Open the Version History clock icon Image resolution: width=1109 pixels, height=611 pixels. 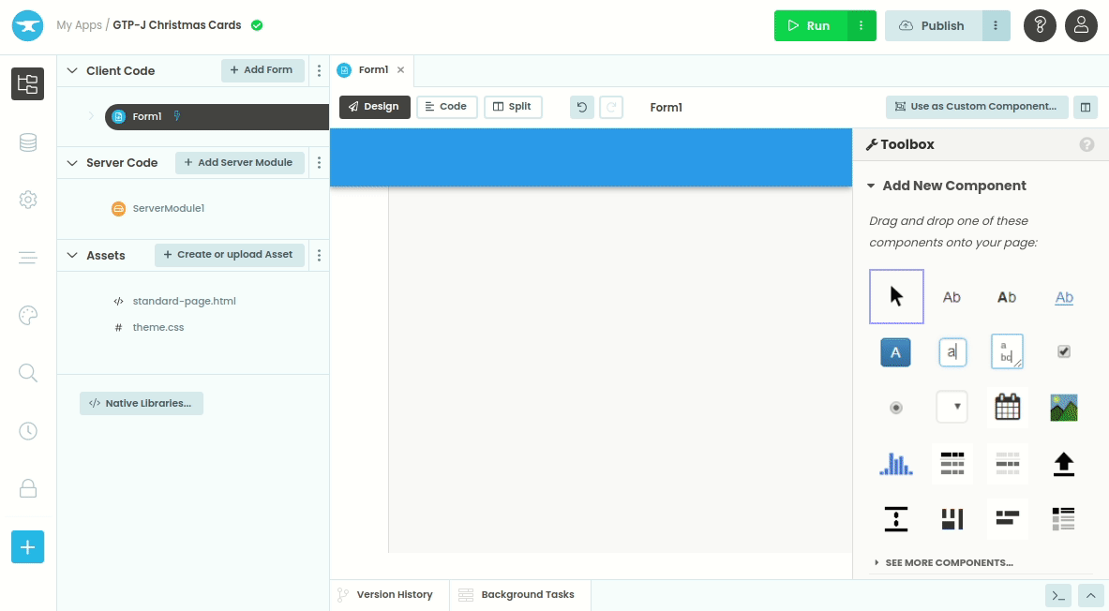pos(27,431)
